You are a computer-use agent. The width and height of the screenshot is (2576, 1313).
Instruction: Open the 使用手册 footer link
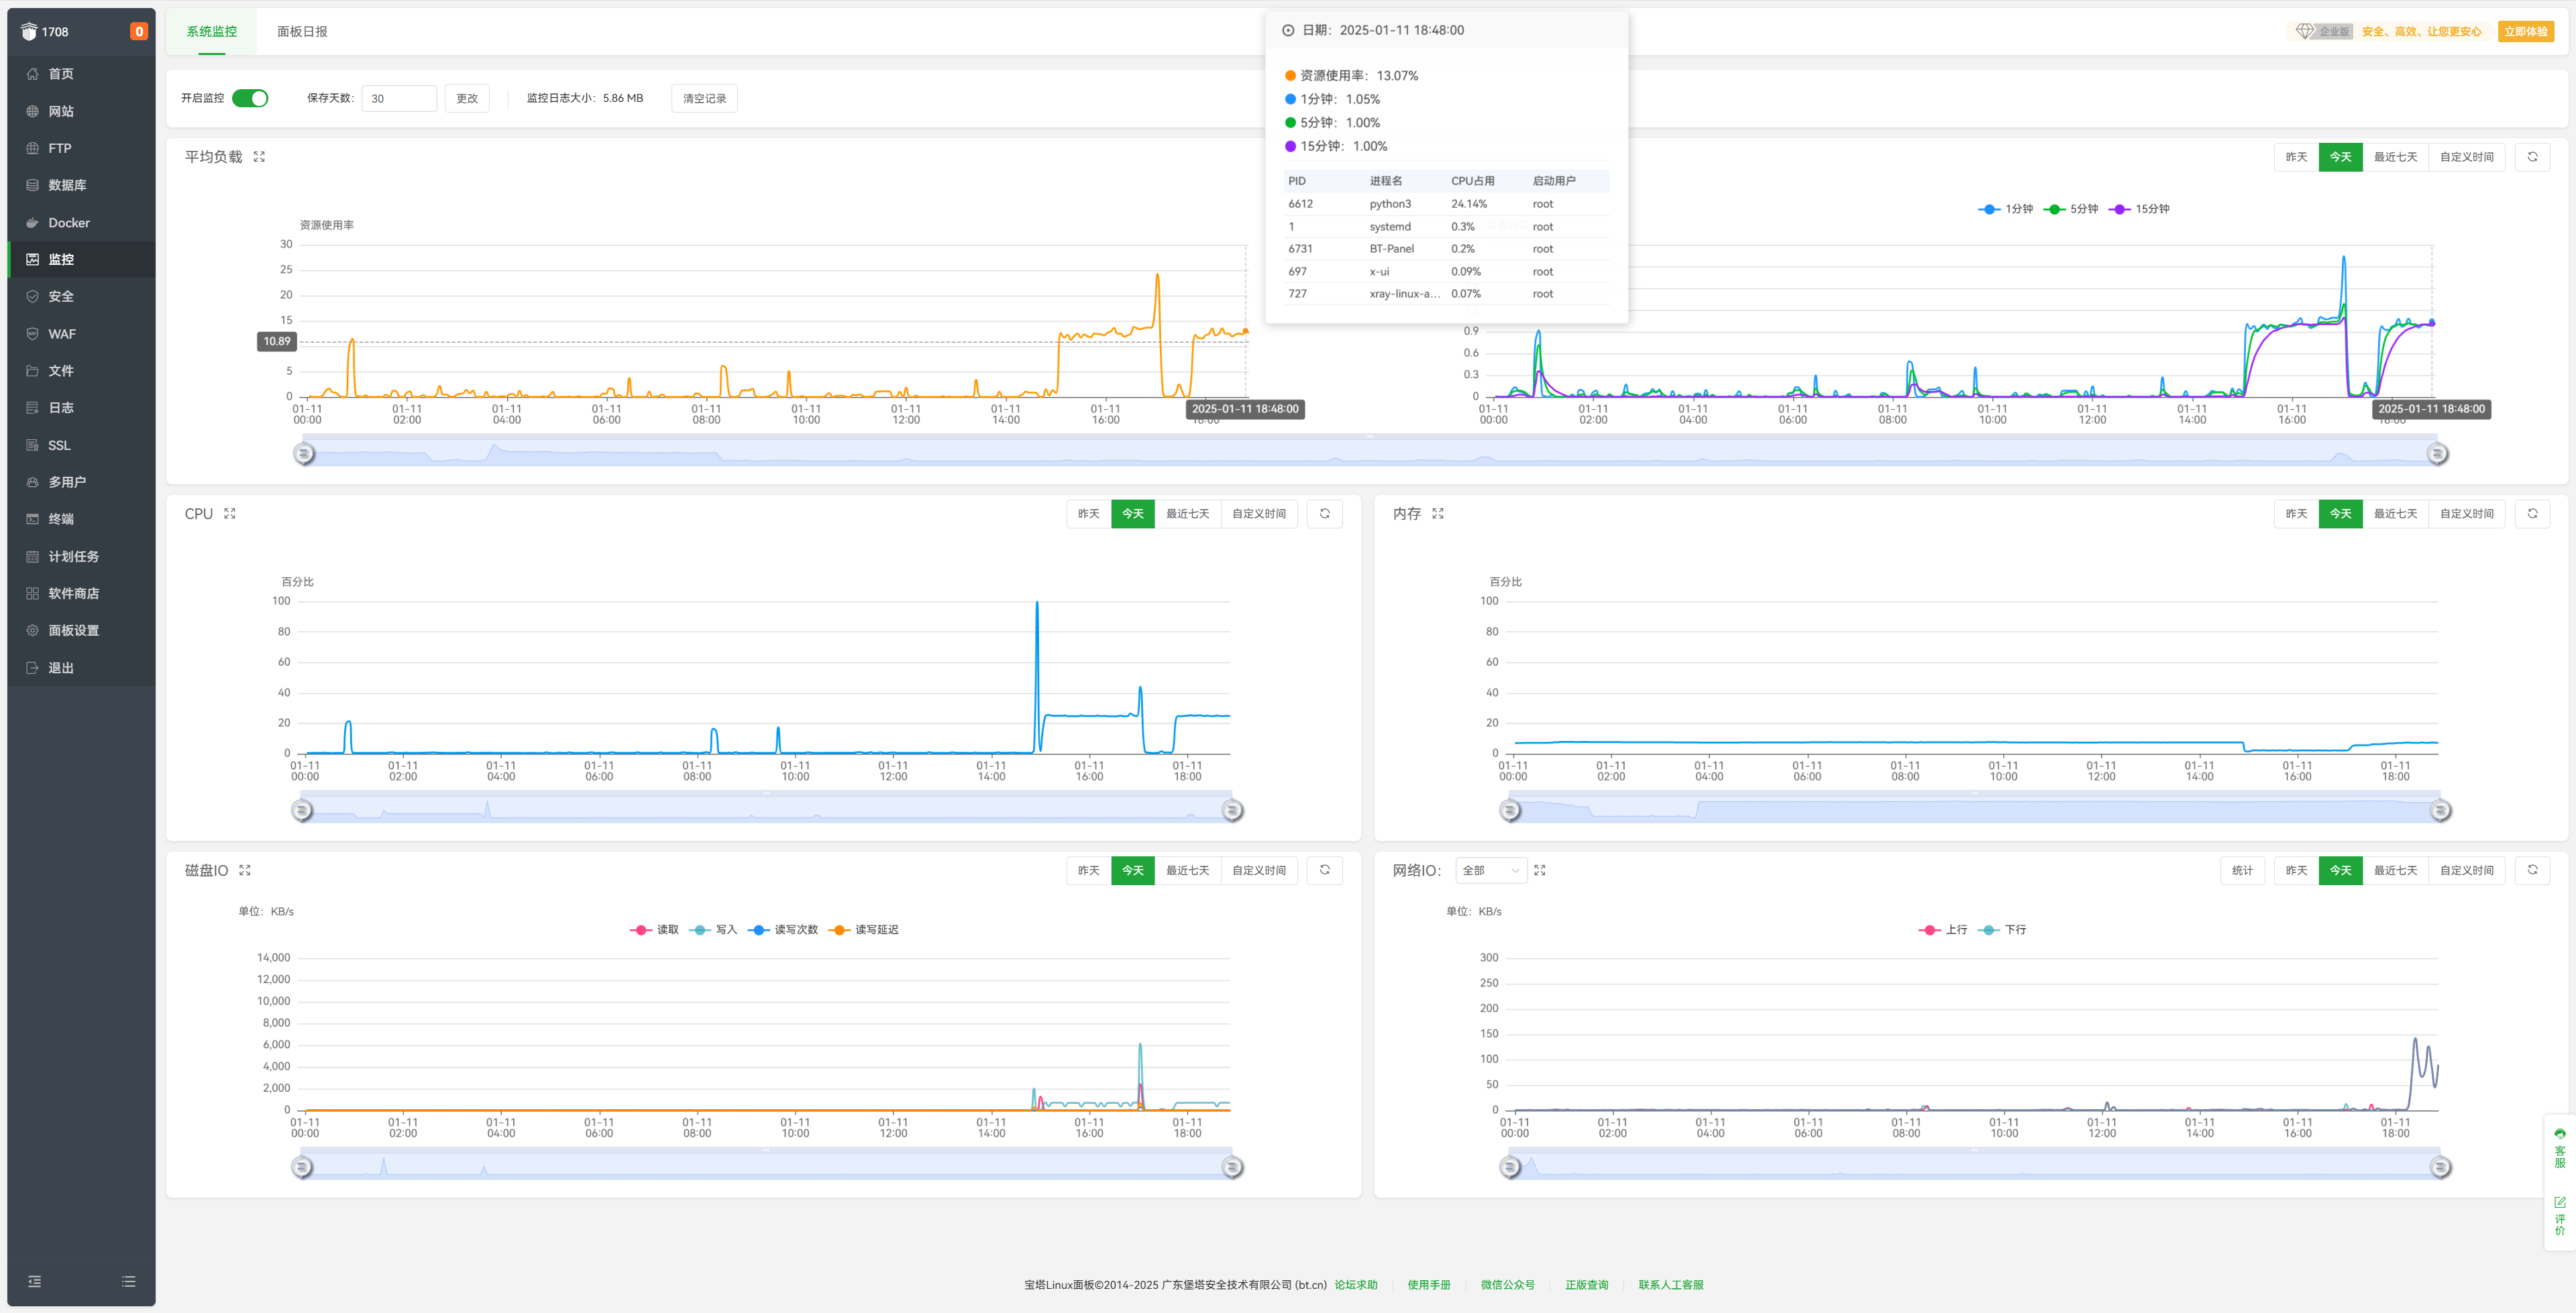[x=1429, y=1285]
